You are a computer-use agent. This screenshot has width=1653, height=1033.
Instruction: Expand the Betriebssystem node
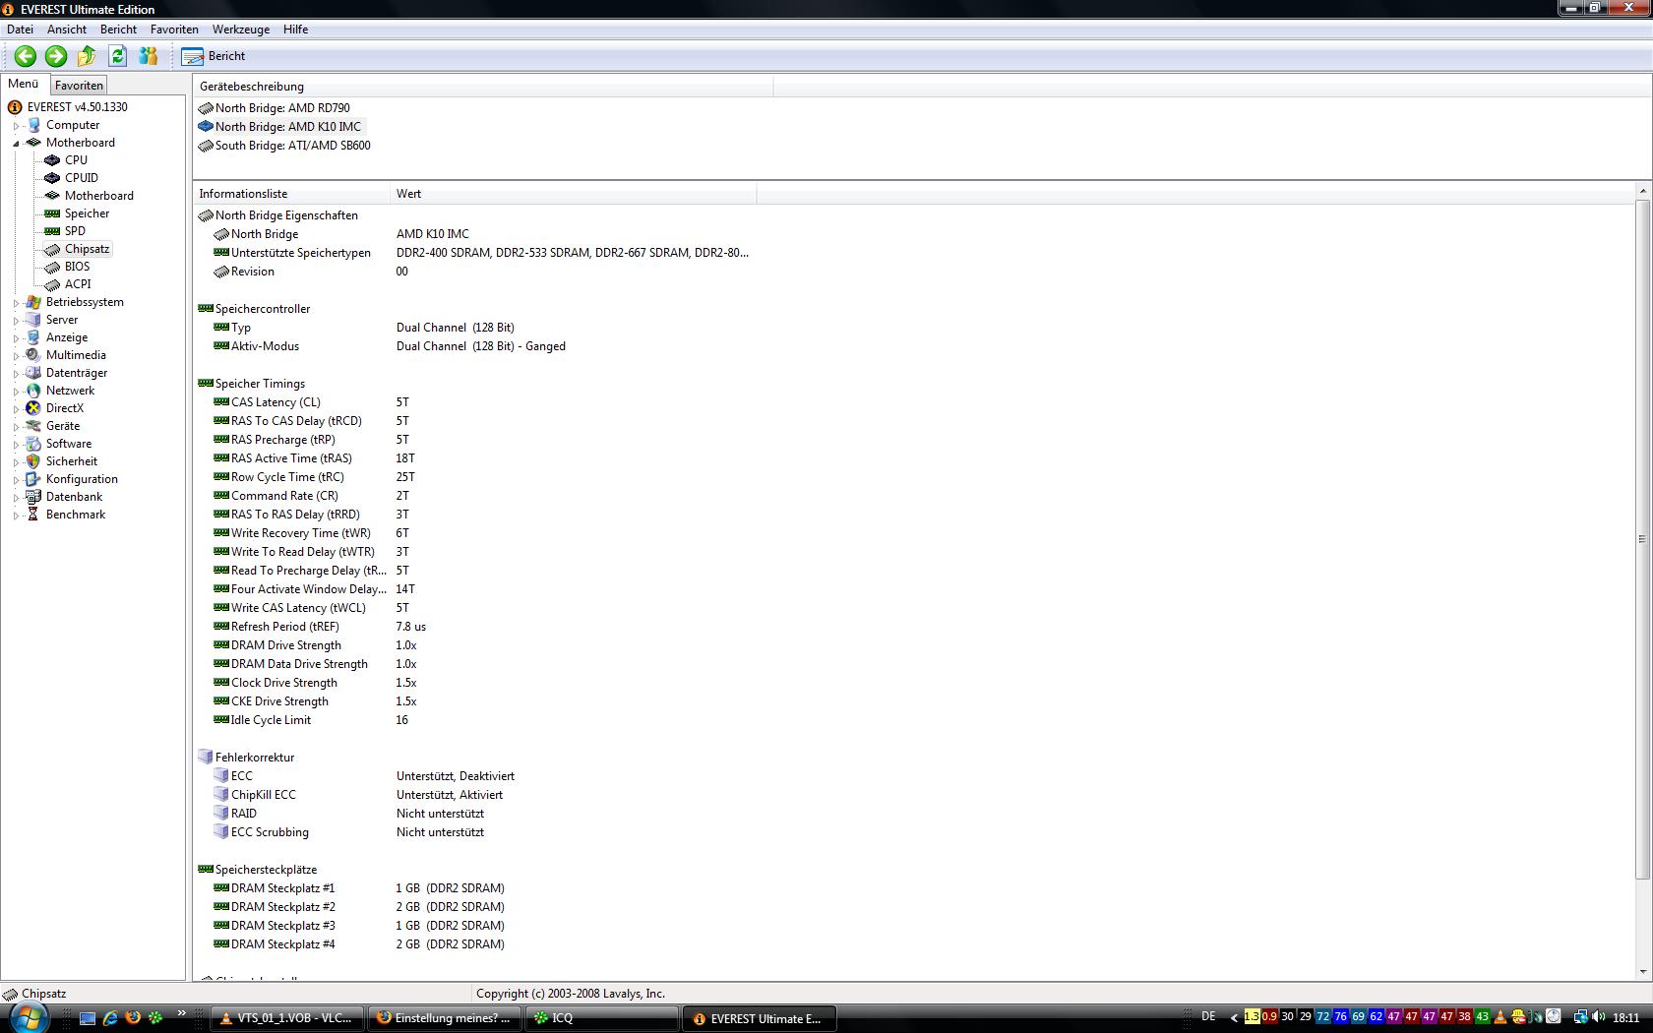(x=16, y=303)
